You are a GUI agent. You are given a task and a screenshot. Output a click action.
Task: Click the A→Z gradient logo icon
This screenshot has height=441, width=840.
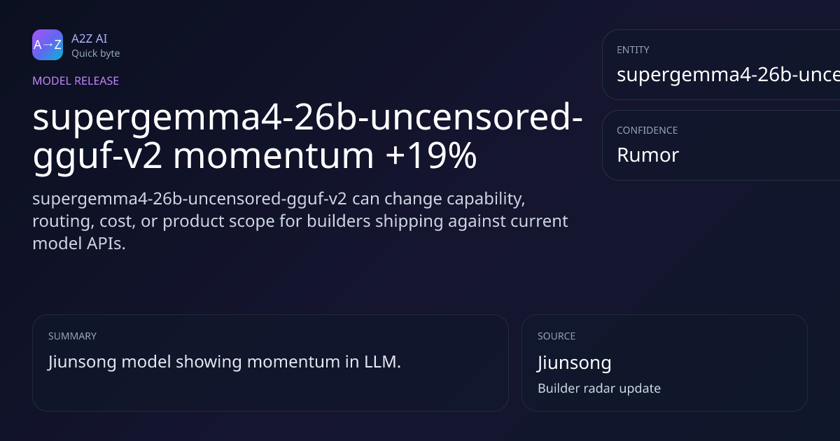(48, 45)
